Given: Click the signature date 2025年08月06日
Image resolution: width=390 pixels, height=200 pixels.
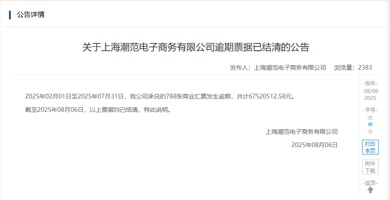Looking at the screenshot, I should point(314,145).
